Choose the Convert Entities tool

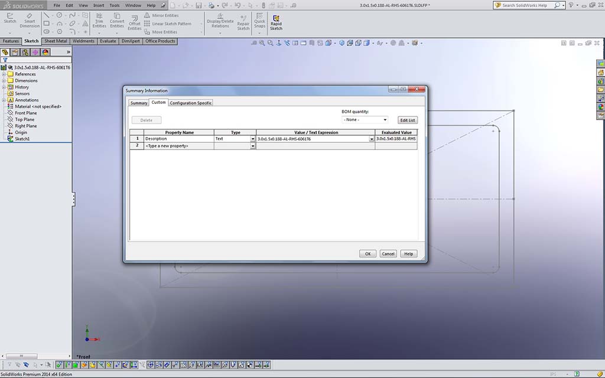117,19
